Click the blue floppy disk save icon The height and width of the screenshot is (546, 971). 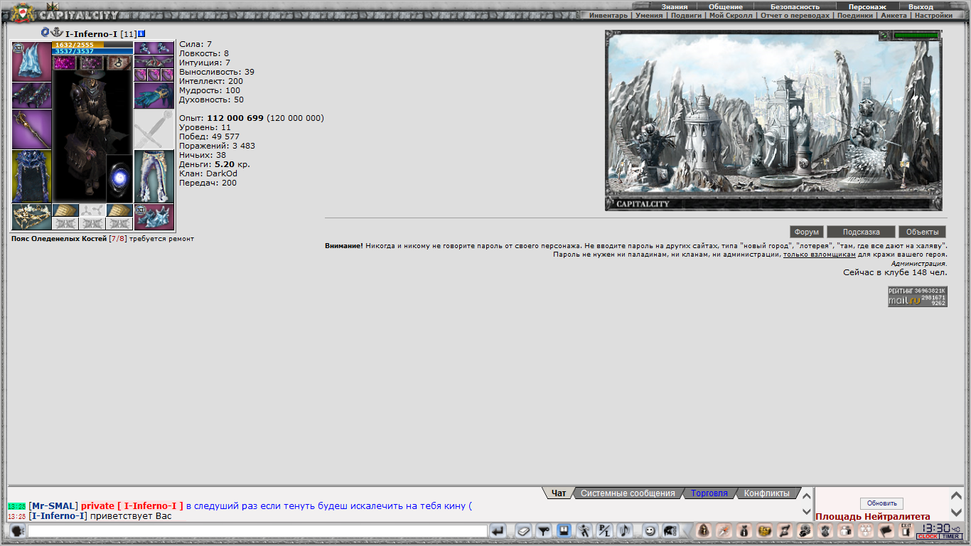click(564, 530)
